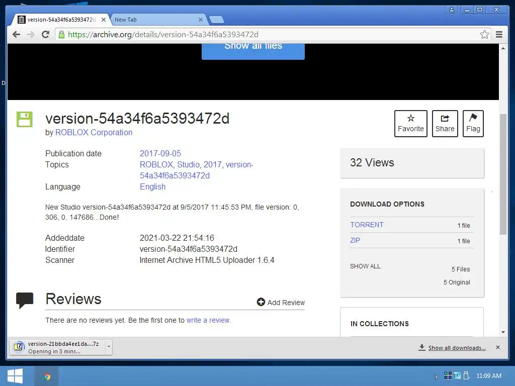The width and height of the screenshot is (515, 386).
Task: Click the 32 Views statistic
Action: [372, 162]
